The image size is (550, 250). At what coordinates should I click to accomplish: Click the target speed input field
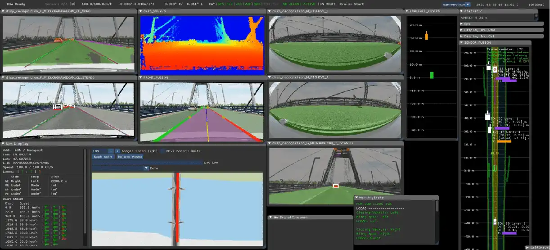pyautogui.click(x=100, y=151)
